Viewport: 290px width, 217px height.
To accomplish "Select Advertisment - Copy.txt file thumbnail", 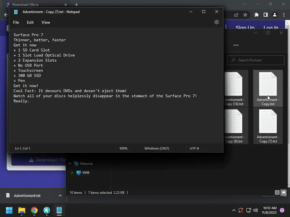I will 268,88.
